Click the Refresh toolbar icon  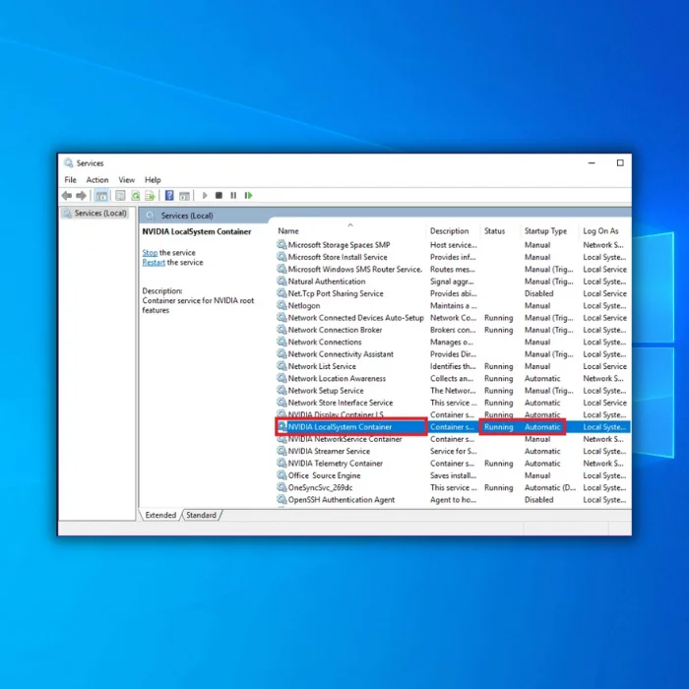click(136, 196)
